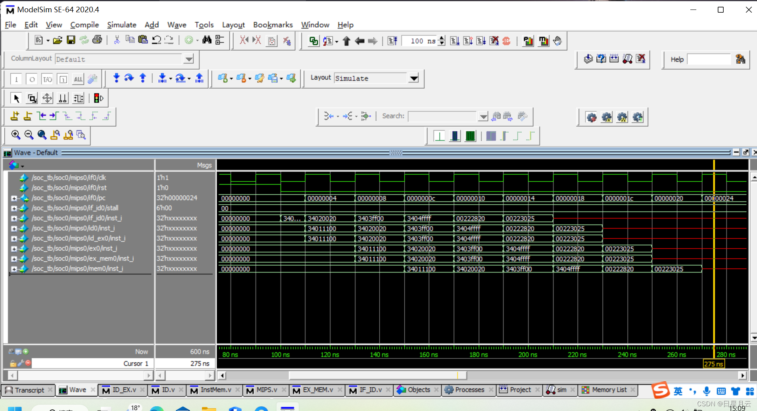Click the Paste clipboard icon

click(143, 40)
